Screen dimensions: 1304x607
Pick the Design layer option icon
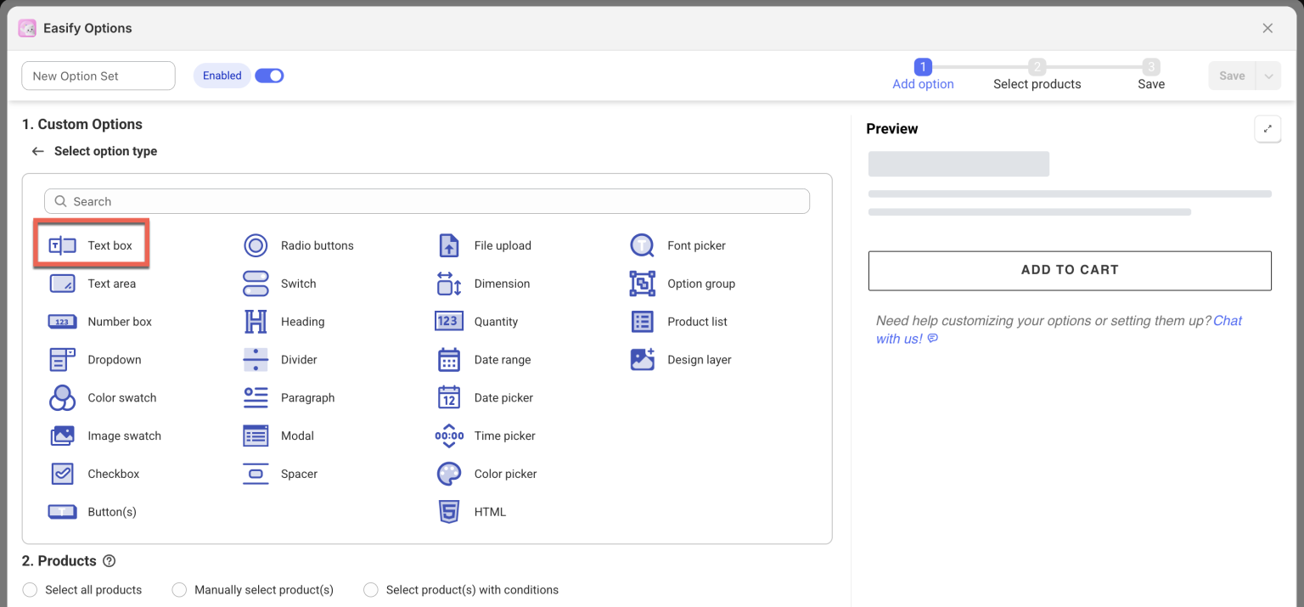(642, 360)
